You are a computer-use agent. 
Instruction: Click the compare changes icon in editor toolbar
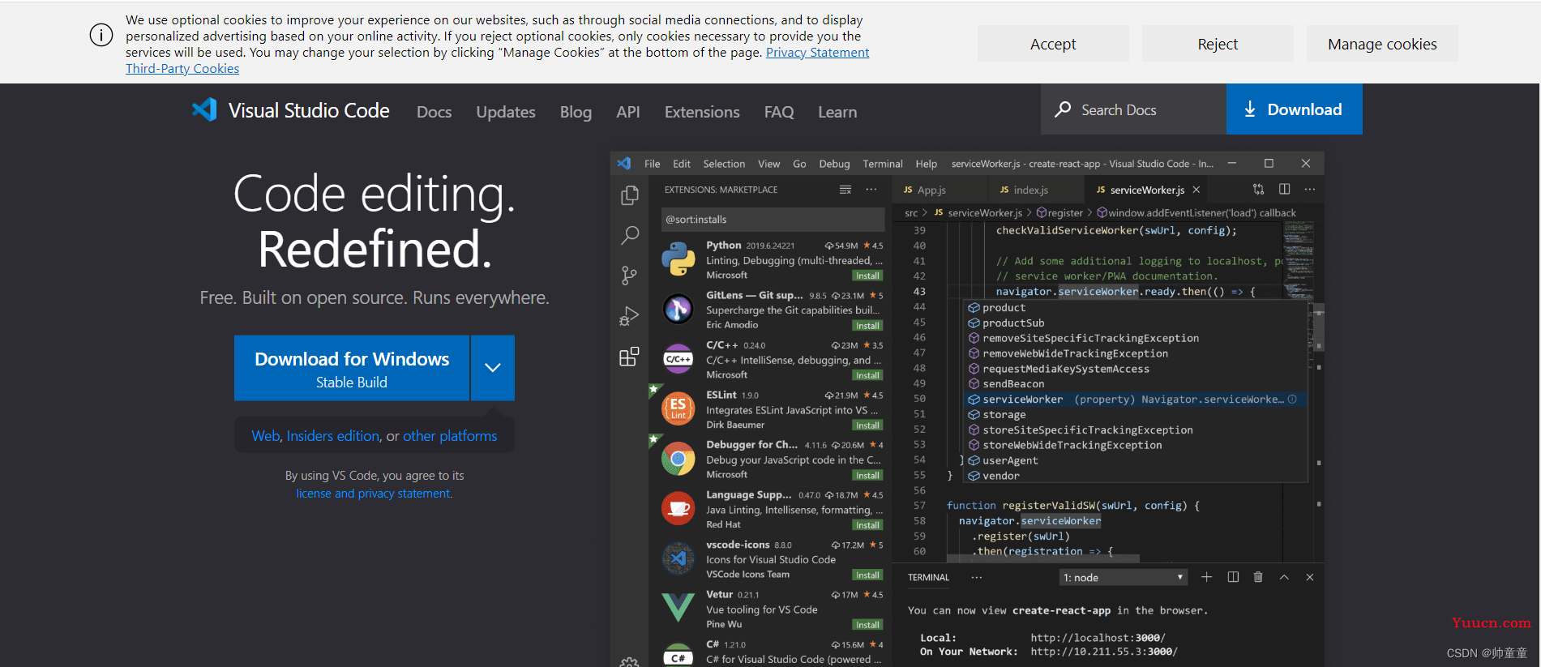[x=1258, y=190]
